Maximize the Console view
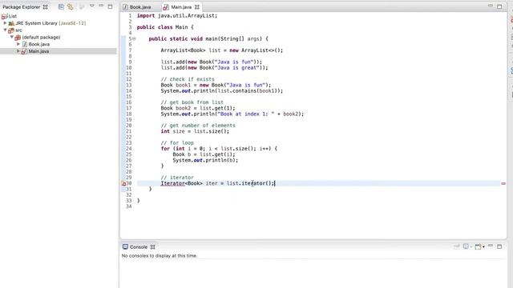The image size is (513, 288). [499, 246]
